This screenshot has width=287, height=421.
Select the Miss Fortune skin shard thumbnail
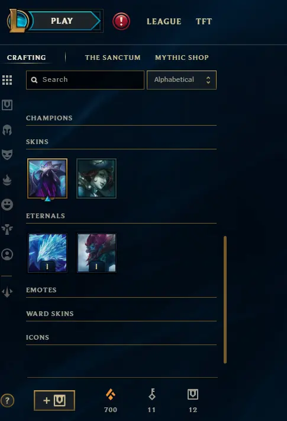point(96,178)
